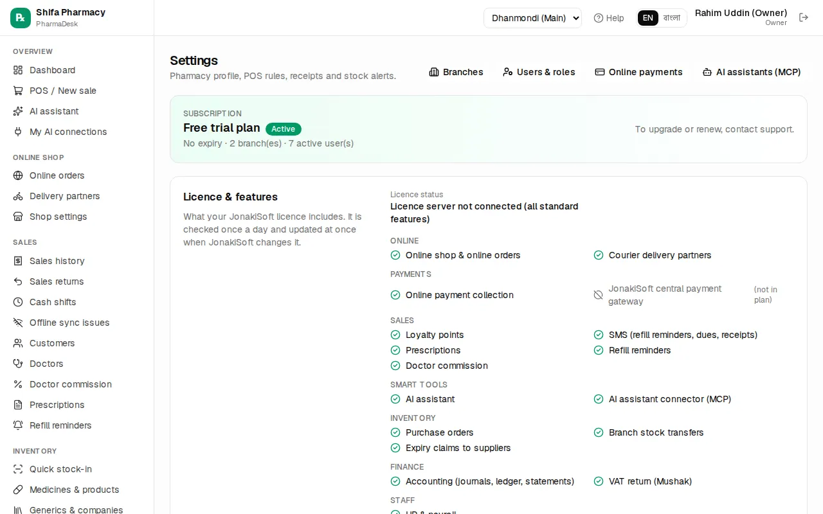823x514 pixels.
Task: Click the globe icon for Online orders
Action: 18,175
